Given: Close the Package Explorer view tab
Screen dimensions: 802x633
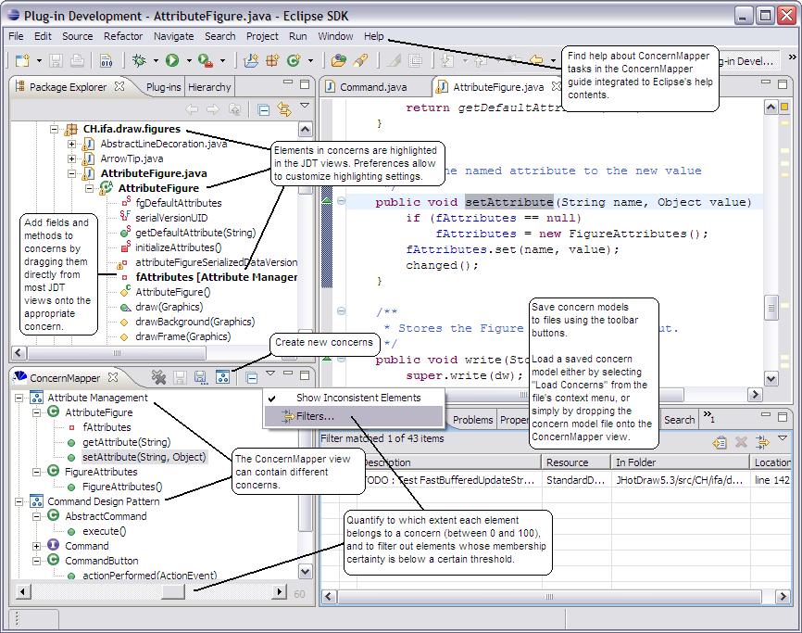Looking at the screenshot, I should coord(119,86).
